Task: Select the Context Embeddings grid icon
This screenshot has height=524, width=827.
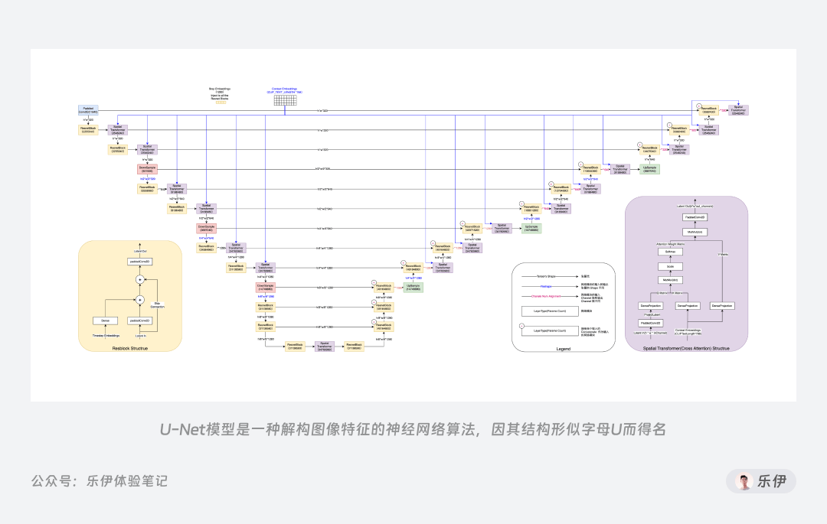Action: click(x=285, y=100)
